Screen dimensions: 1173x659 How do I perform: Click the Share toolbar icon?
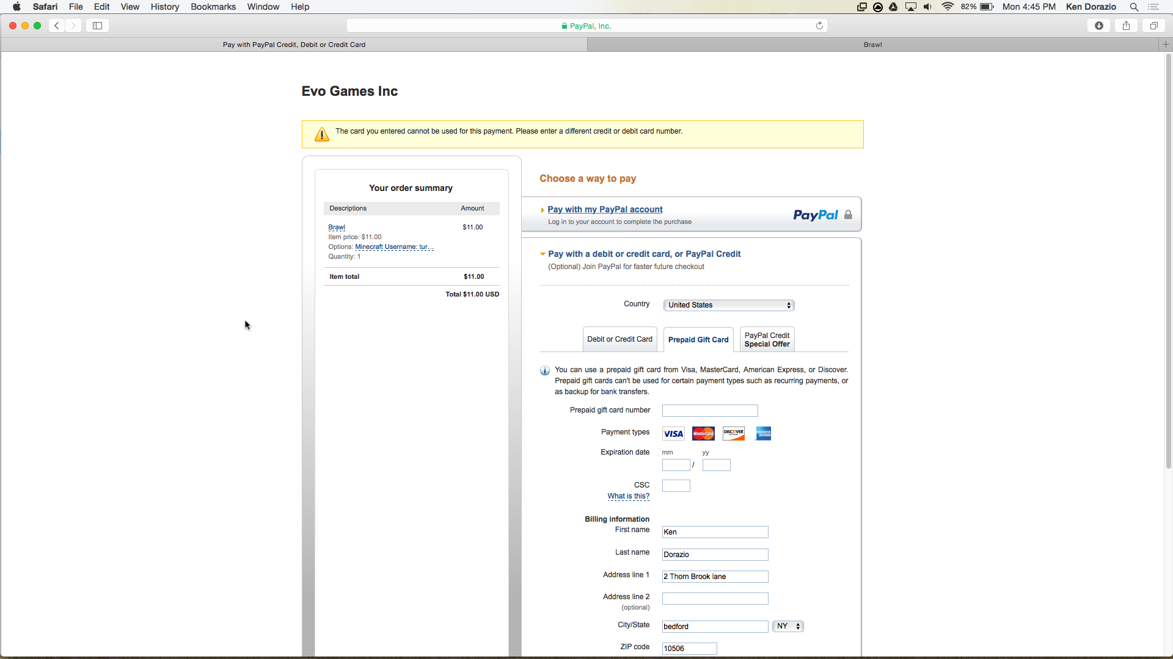[1126, 26]
